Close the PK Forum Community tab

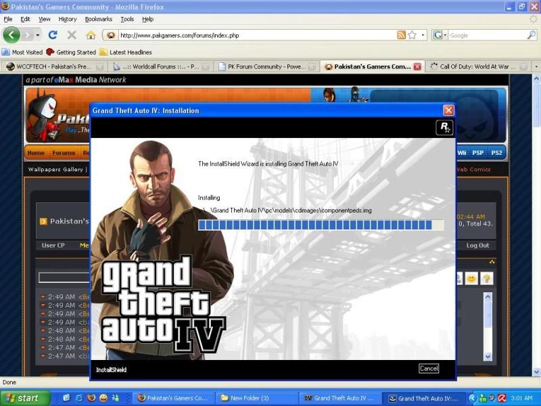coord(311,66)
